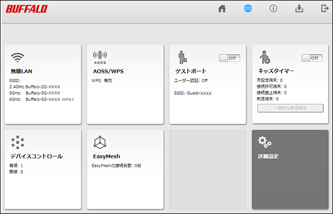Image resolution: width=333 pixels, height=214 pixels.
Task: Click the 一時的な制限解除 button
Action: [290, 108]
